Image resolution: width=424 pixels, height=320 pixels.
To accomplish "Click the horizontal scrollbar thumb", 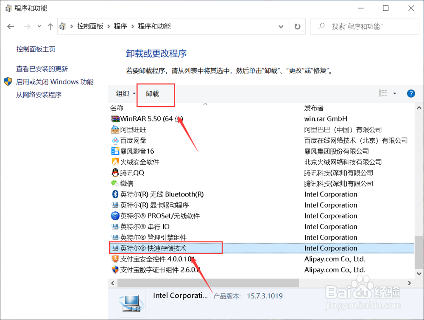I will (208, 283).
